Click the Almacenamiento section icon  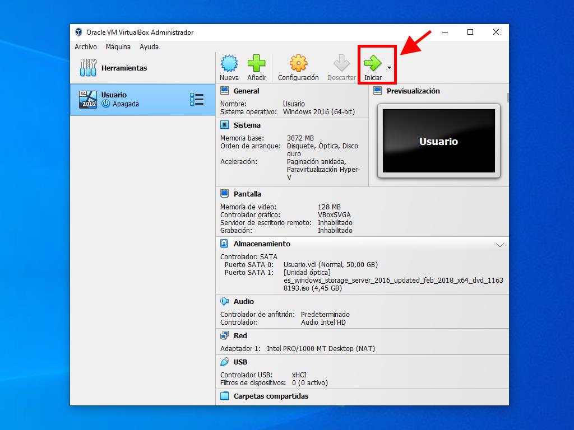(x=224, y=244)
